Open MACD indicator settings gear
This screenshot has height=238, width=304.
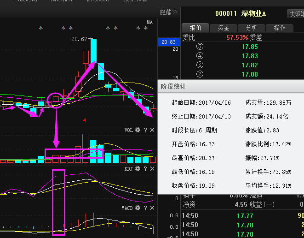click(138, 208)
